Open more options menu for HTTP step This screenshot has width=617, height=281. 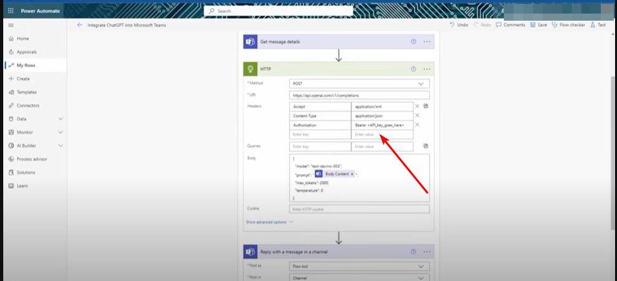click(427, 69)
